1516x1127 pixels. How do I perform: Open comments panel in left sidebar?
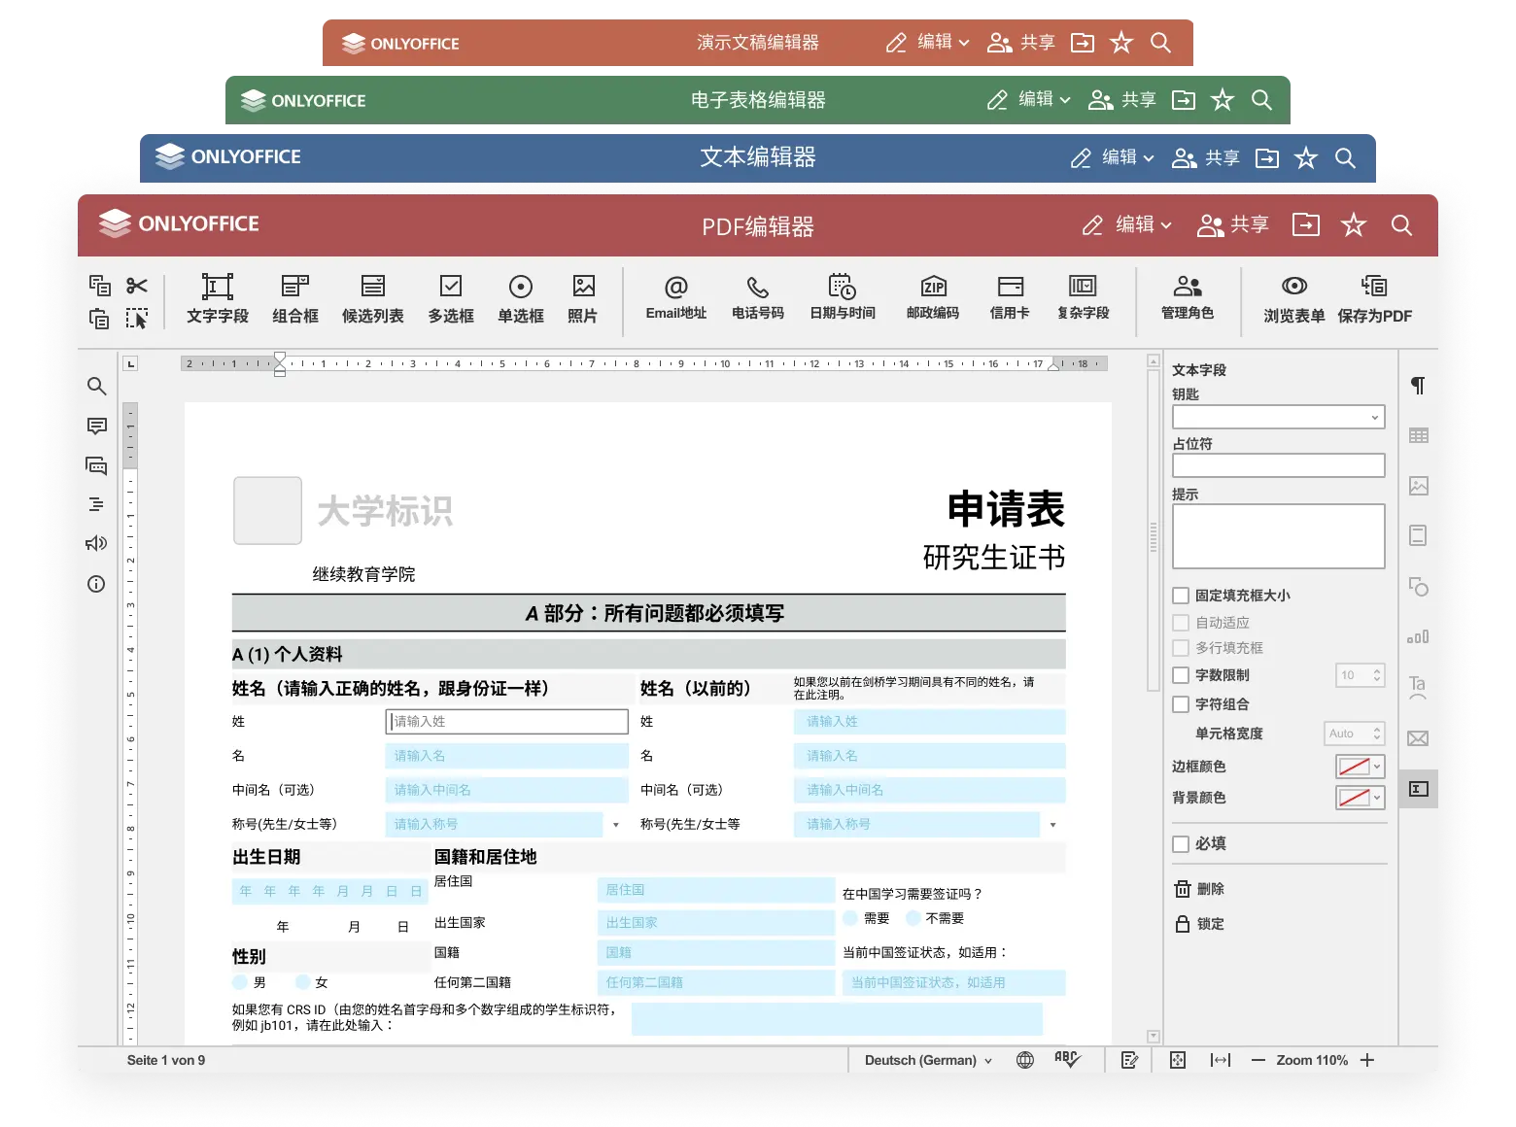click(x=96, y=426)
